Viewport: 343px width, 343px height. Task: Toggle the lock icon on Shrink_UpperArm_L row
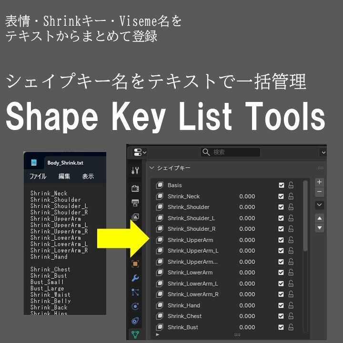coord(291,251)
